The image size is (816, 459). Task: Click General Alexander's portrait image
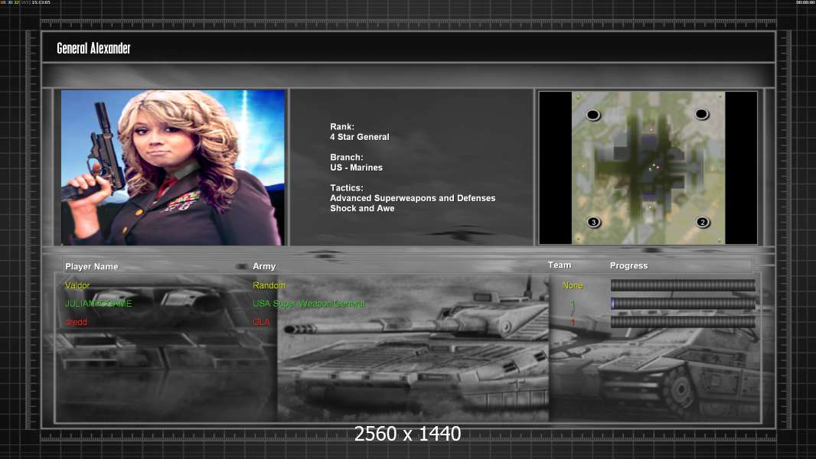coord(173,168)
